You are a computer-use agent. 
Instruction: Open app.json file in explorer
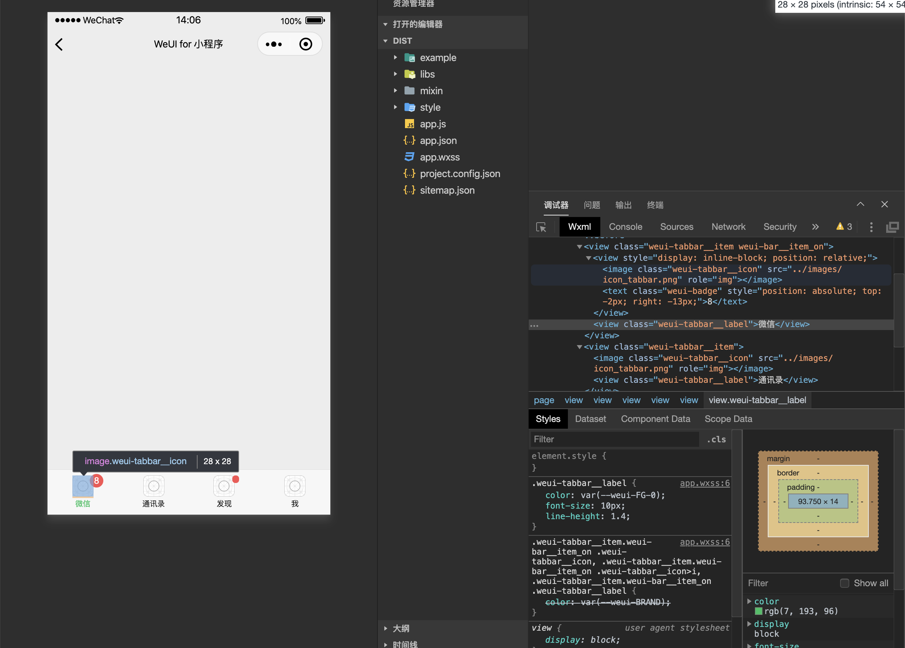(438, 141)
